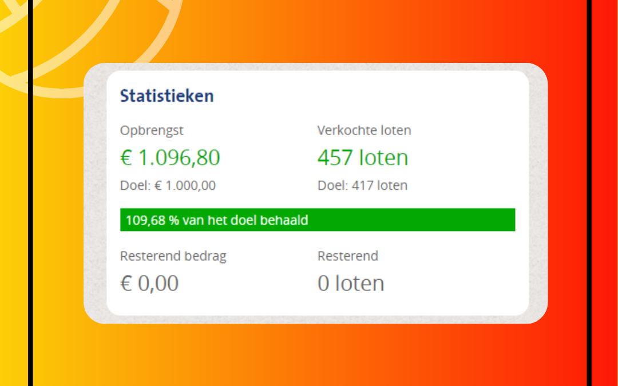Click the black vertical line on the right

(x=588, y=229)
